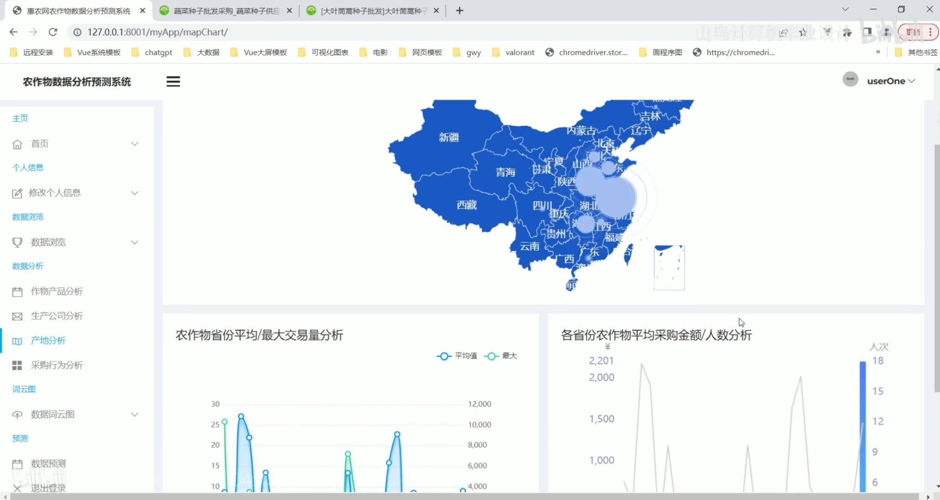Screen dimensions: 940x500
Task: Toggle 平均值 series in chart legend
Action: [x=457, y=356]
